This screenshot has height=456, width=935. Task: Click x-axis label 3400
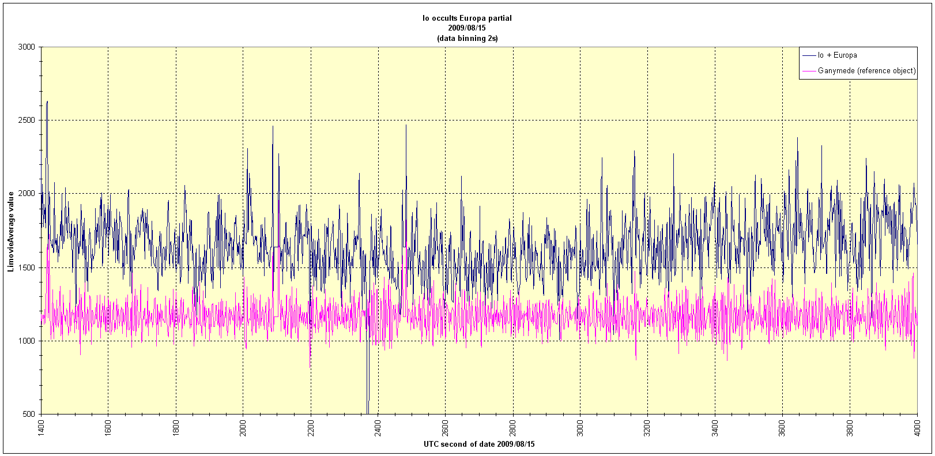click(715, 427)
